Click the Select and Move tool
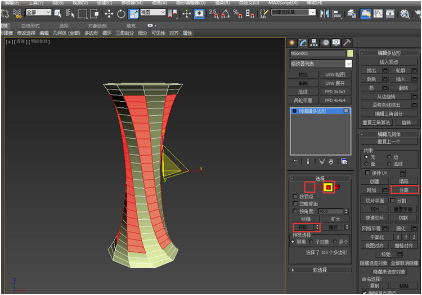This screenshot has width=422, height=295. point(109,13)
